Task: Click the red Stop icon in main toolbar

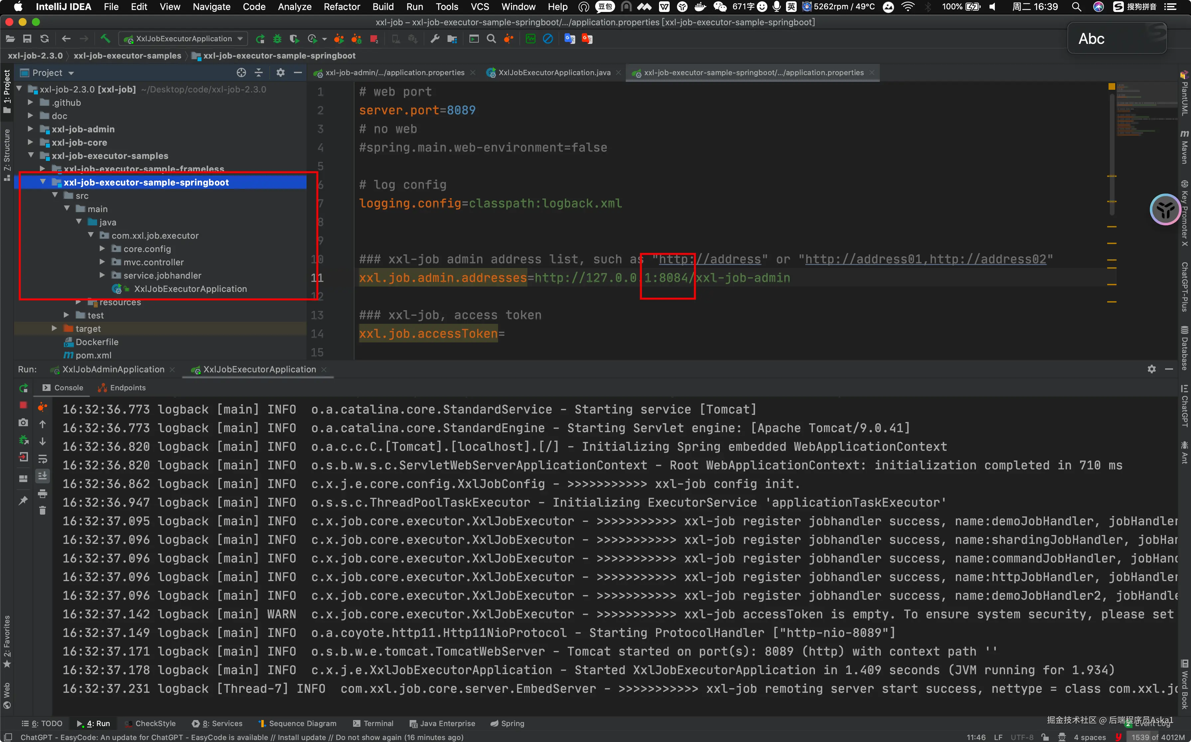Action: (x=374, y=39)
